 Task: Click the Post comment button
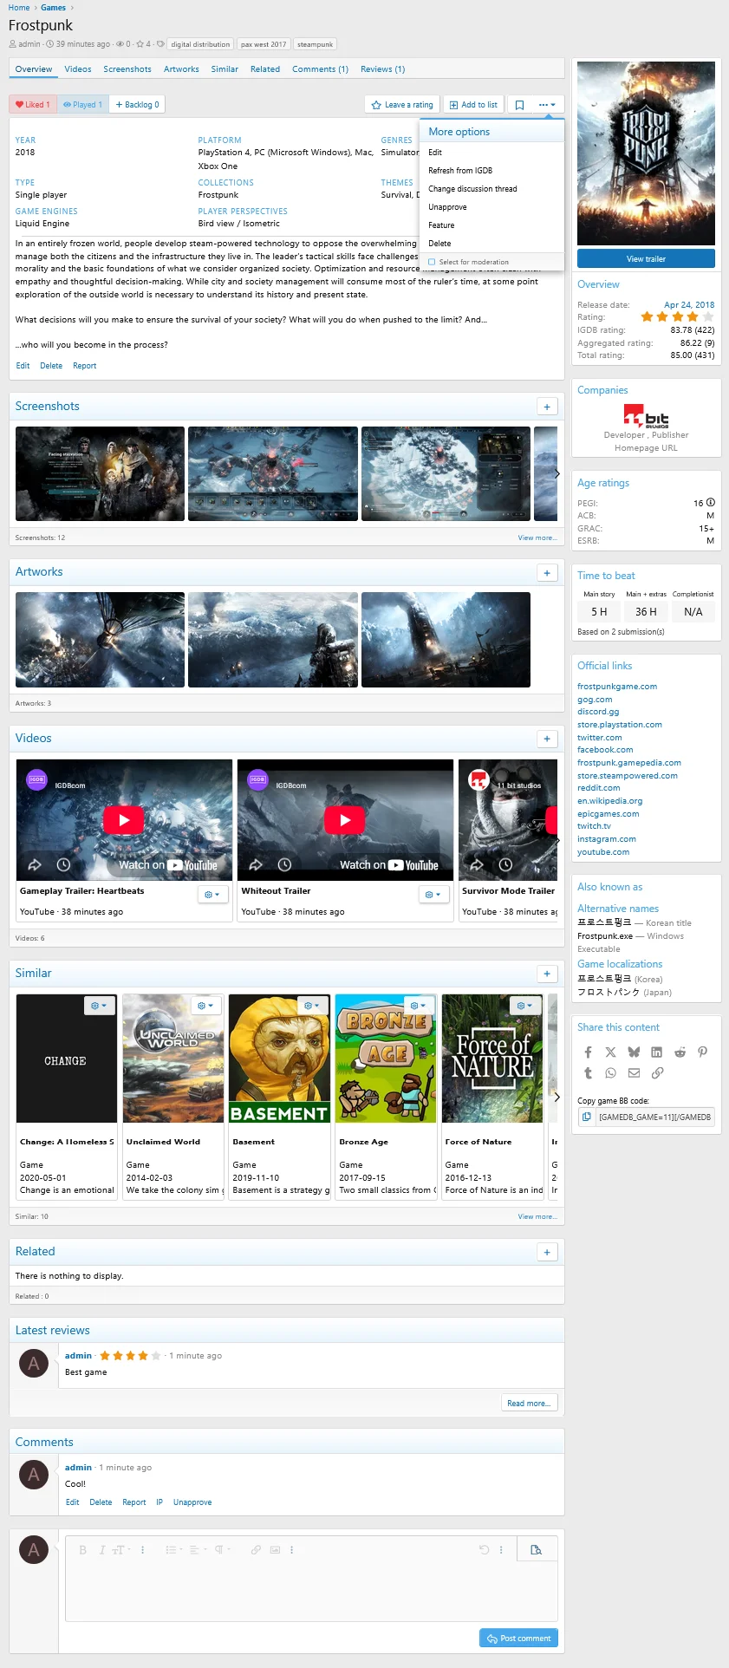pyautogui.click(x=518, y=1638)
